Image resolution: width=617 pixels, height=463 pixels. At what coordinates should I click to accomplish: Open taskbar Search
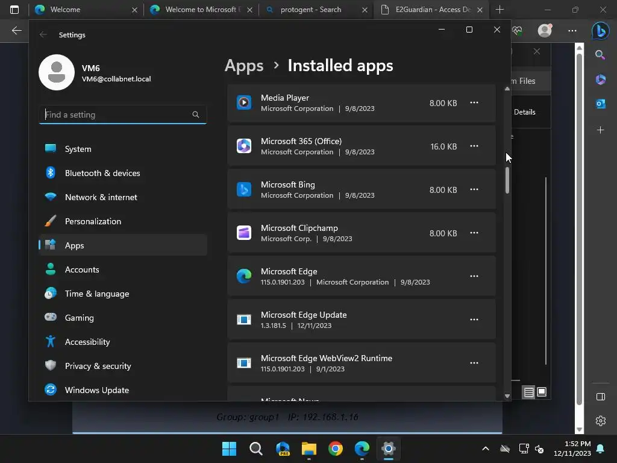[255, 449]
